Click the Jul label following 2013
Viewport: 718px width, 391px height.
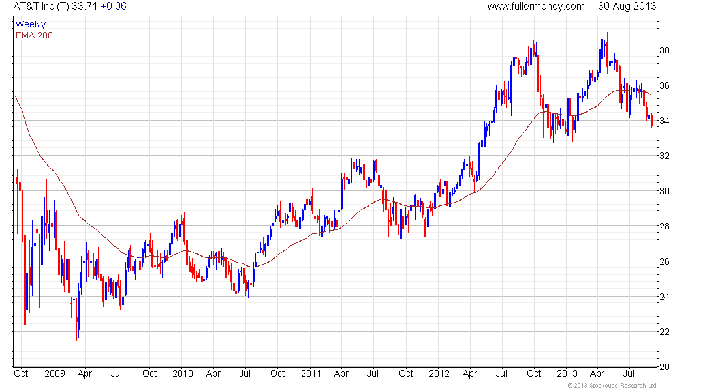629,373
